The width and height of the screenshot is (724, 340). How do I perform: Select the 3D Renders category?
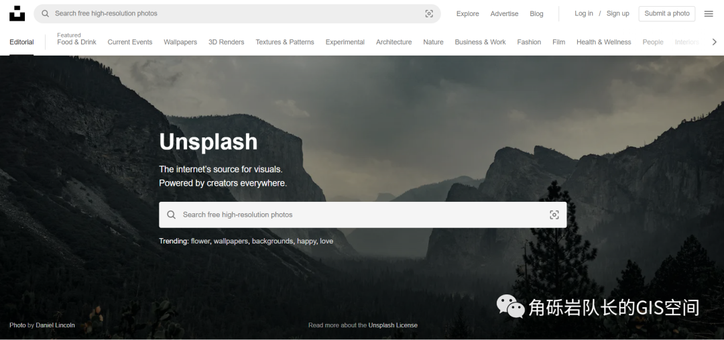coord(227,42)
